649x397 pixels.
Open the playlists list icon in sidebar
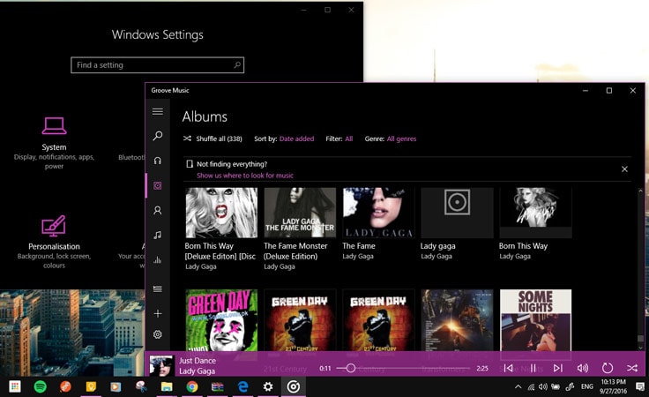157,288
